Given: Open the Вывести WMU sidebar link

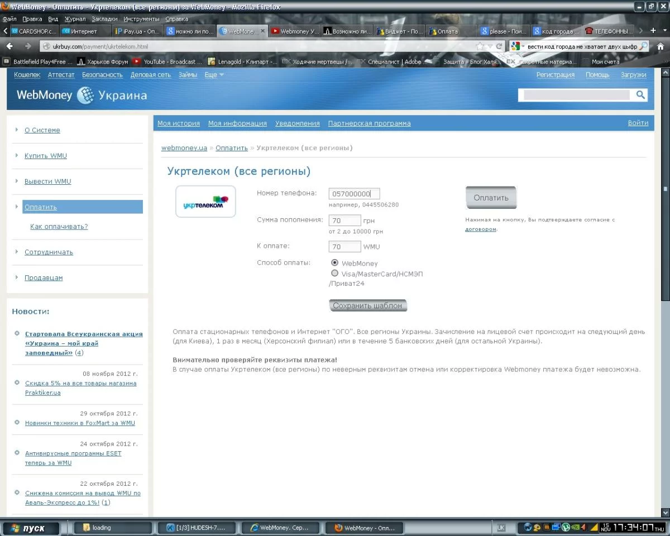Looking at the screenshot, I should click(47, 181).
